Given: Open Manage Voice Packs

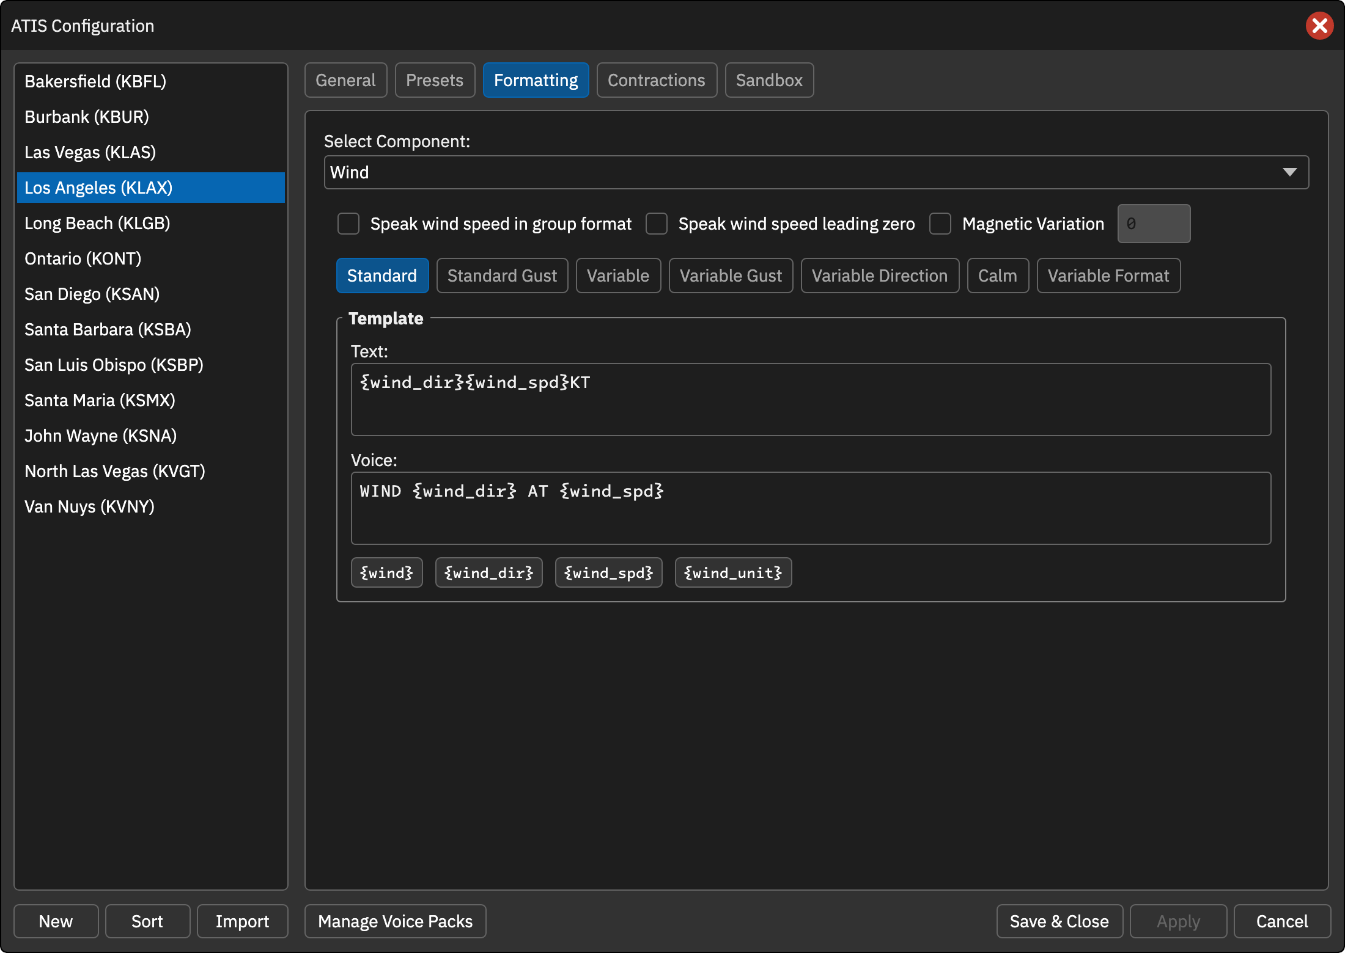Looking at the screenshot, I should (x=395, y=921).
